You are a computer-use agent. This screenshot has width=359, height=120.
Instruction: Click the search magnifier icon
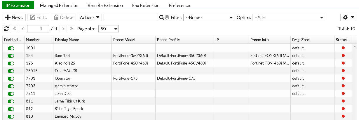pyautogui.click(x=161, y=18)
